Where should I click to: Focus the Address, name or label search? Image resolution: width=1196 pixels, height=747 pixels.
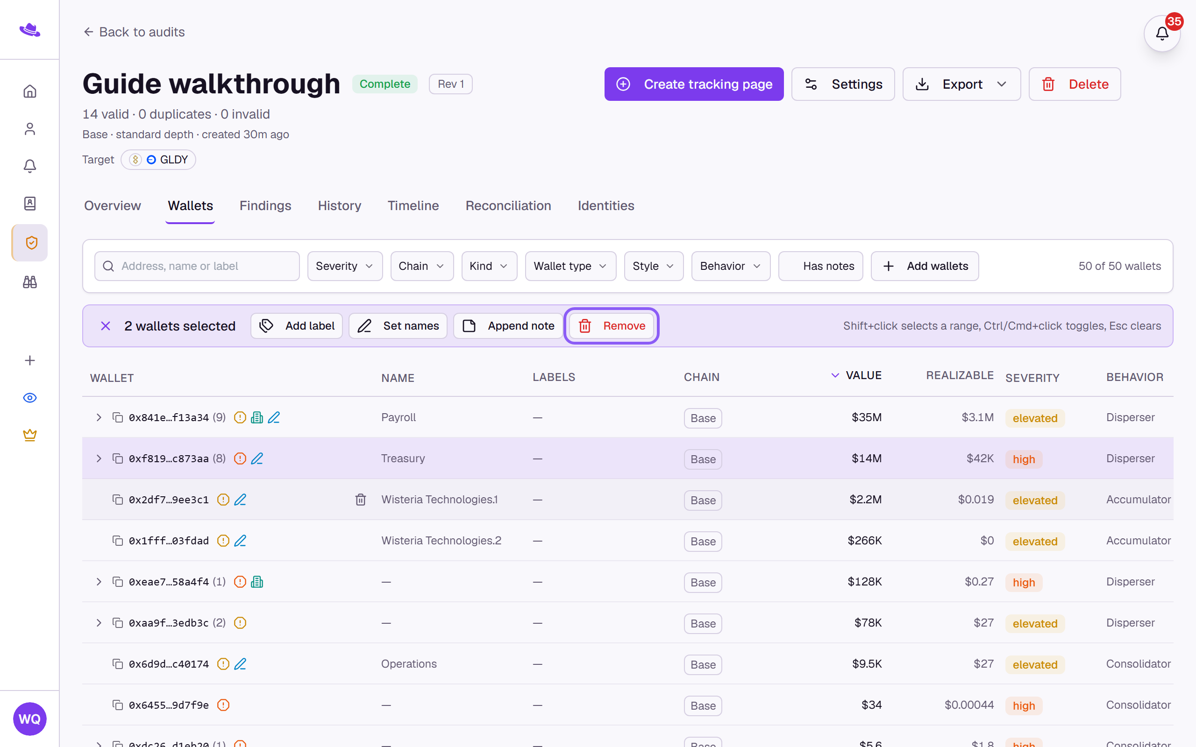(x=197, y=266)
